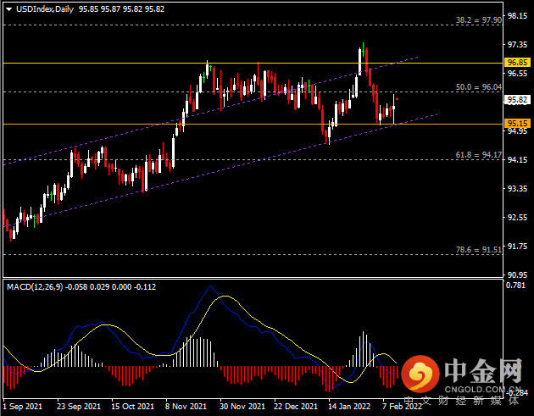Select the 95.15 orange price tag
The width and height of the screenshot is (534, 416).
(x=517, y=123)
